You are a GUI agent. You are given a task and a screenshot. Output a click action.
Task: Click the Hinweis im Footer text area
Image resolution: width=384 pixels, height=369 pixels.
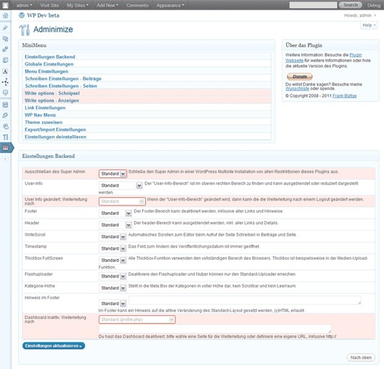245,300
